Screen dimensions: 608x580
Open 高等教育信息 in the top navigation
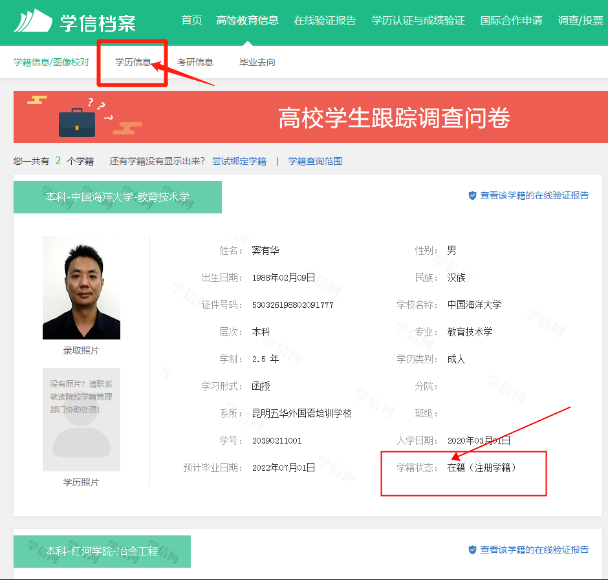tap(247, 21)
